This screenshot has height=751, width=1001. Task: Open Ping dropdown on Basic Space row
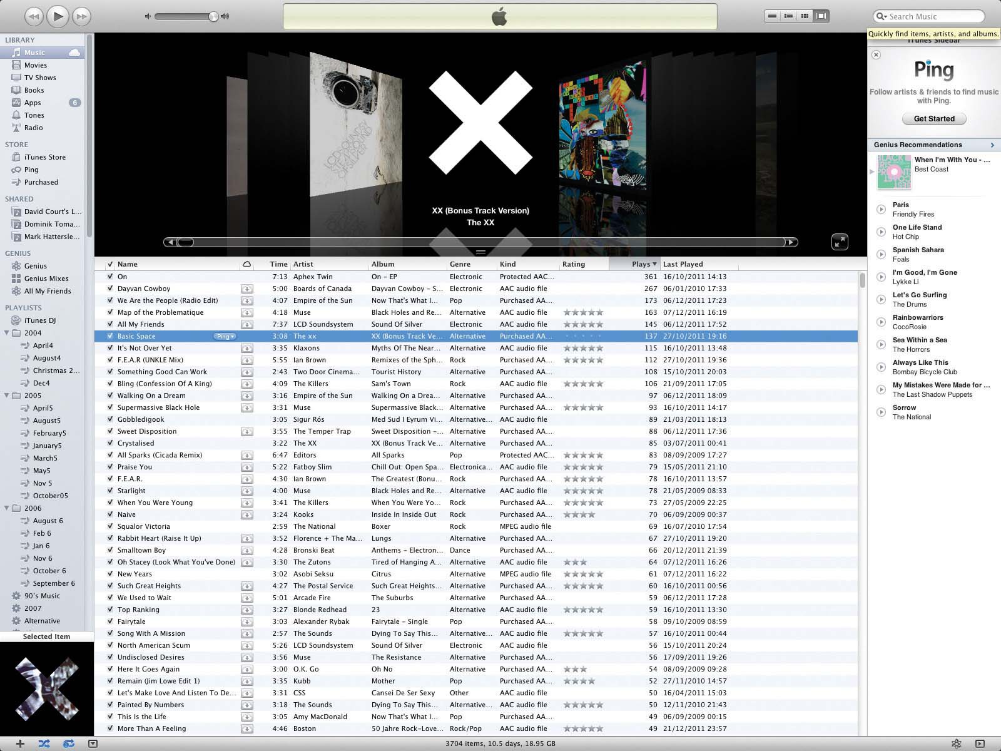[x=225, y=336]
